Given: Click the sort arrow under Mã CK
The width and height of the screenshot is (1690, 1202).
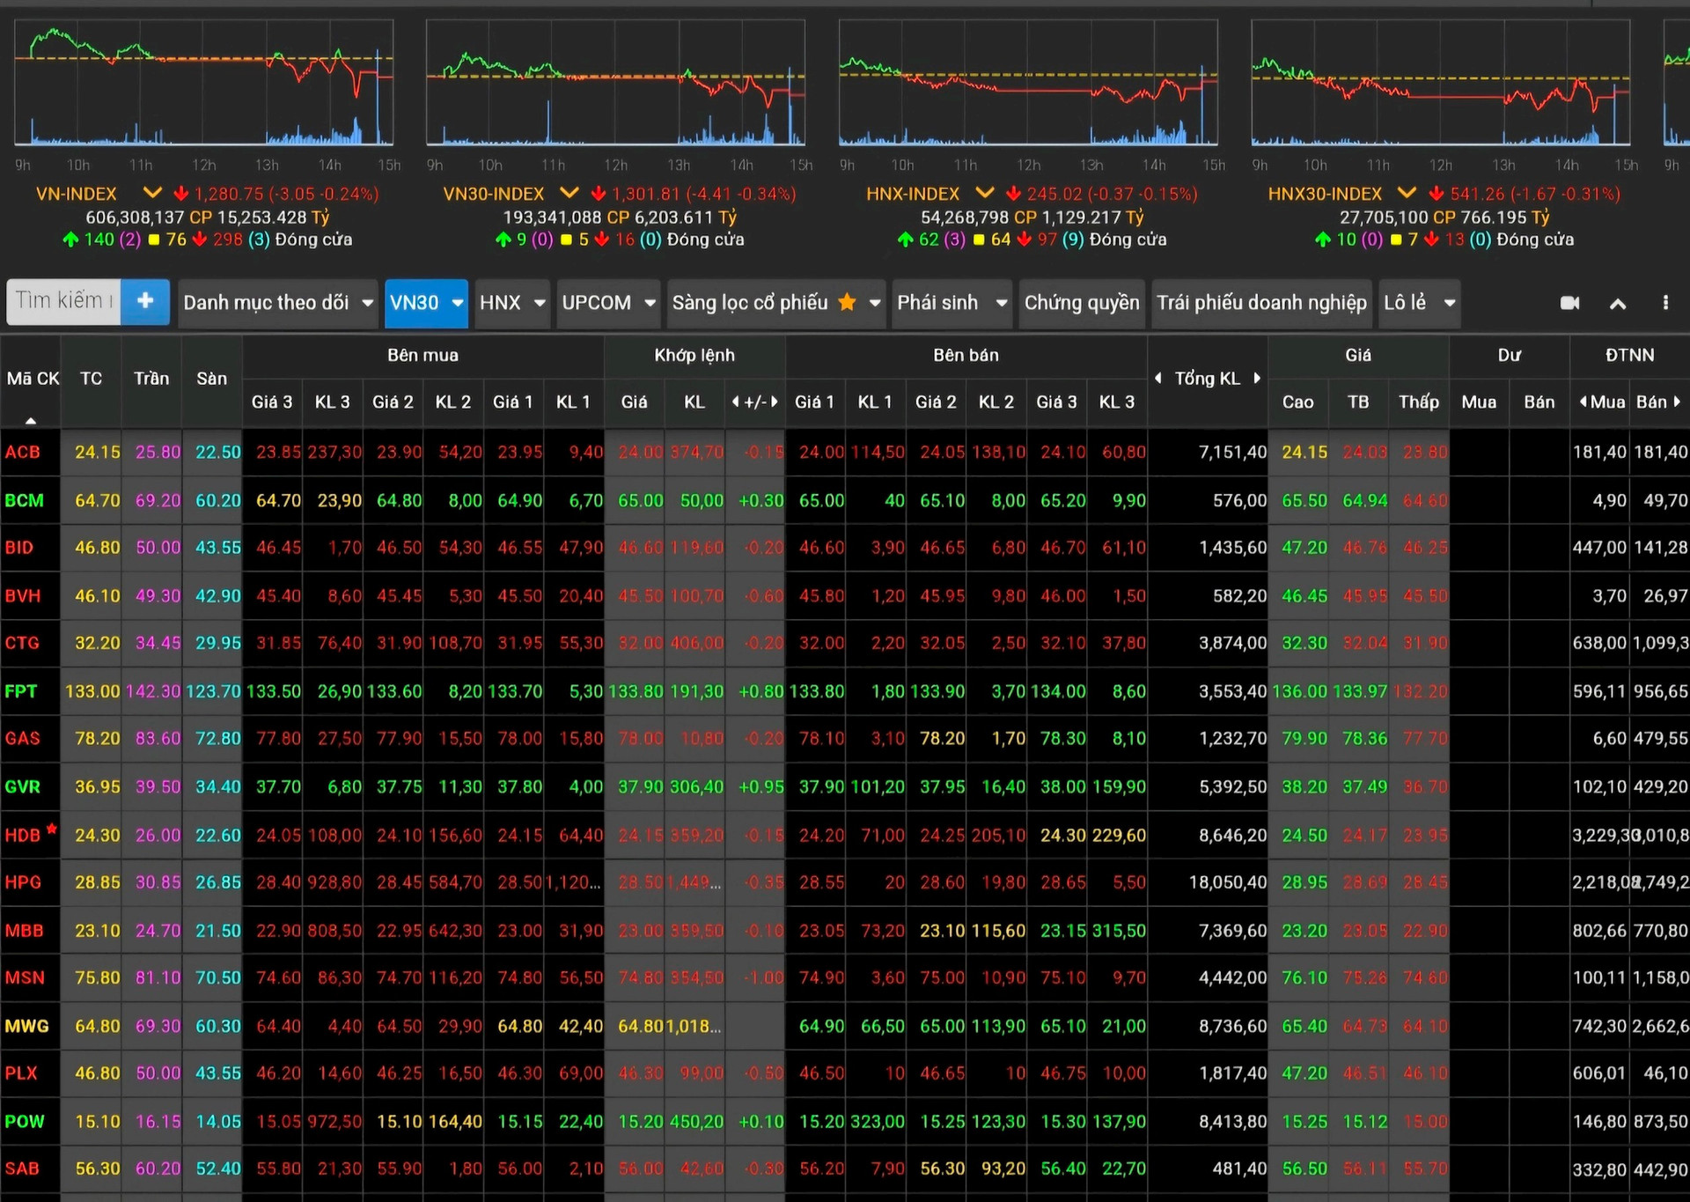Looking at the screenshot, I should pos(31,420).
